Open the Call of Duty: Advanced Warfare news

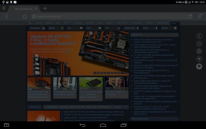click(153, 41)
